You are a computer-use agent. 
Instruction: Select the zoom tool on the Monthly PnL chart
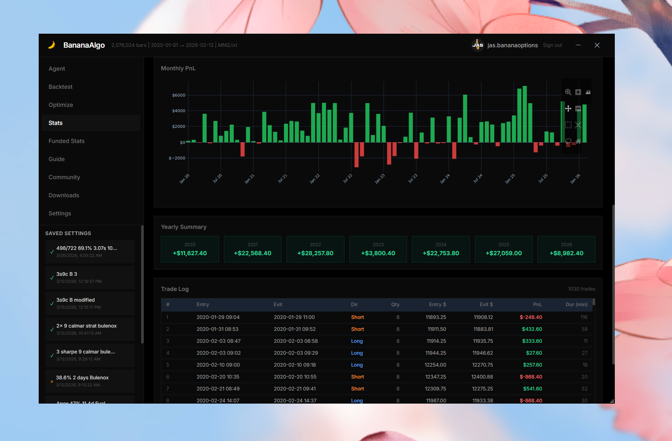(568, 92)
